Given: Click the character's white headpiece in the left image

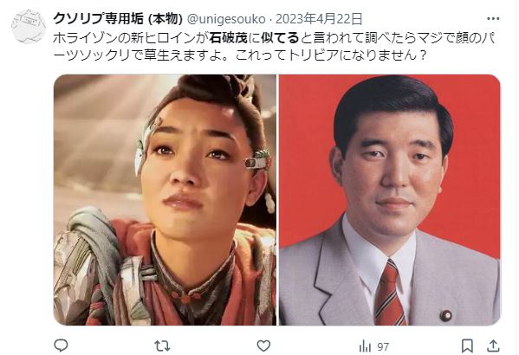Looking at the screenshot, I should pos(145,144).
